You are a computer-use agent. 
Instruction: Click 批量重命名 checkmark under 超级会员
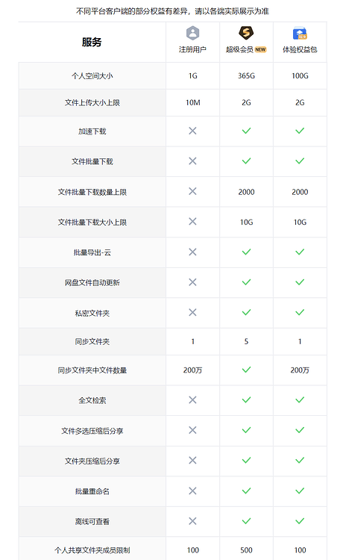coord(246,491)
